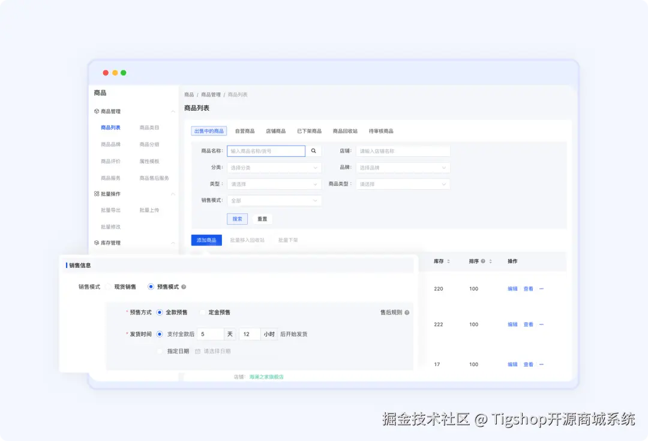Click the 商品管理 sidebar icon
The image size is (648, 441).
click(x=96, y=111)
